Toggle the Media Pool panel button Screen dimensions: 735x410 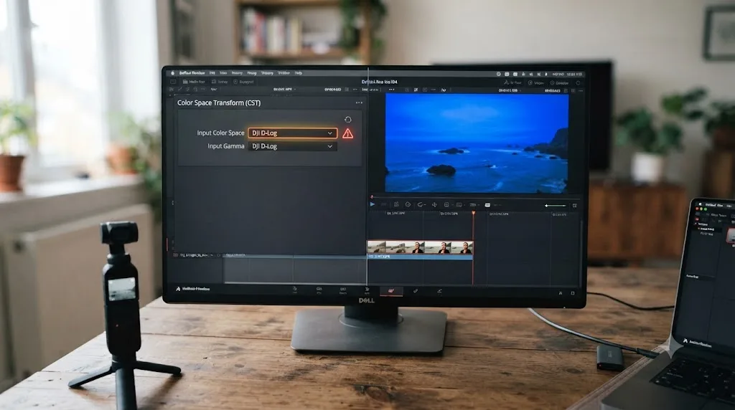click(194, 82)
